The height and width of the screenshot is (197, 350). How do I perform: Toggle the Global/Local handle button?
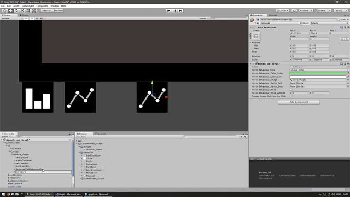point(59,11)
